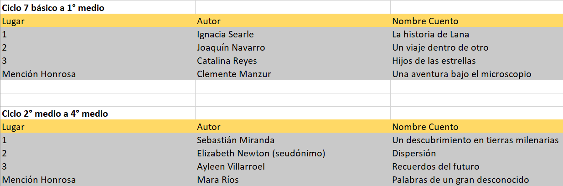The height and width of the screenshot is (186, 563).
Task: Select the 'Recuerdos del futuro' cell
Action: coord(435,166)
